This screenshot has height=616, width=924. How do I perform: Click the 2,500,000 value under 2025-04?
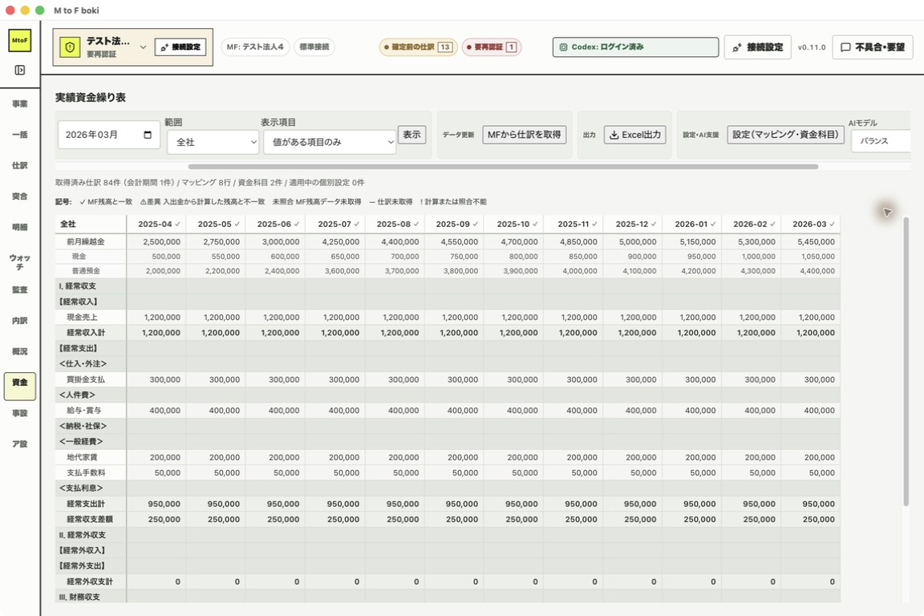[x=161, y=241]
